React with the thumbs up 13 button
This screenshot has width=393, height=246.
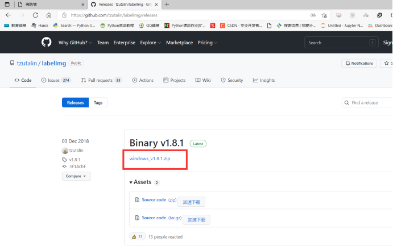click(137, 236)
